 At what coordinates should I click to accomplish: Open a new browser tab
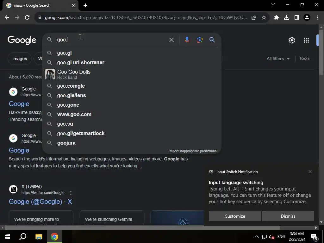coord(85,5)
